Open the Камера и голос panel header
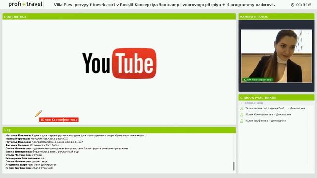Image resolution: width=317 pixels, height=178 pixels. click(x=276, y=16)
